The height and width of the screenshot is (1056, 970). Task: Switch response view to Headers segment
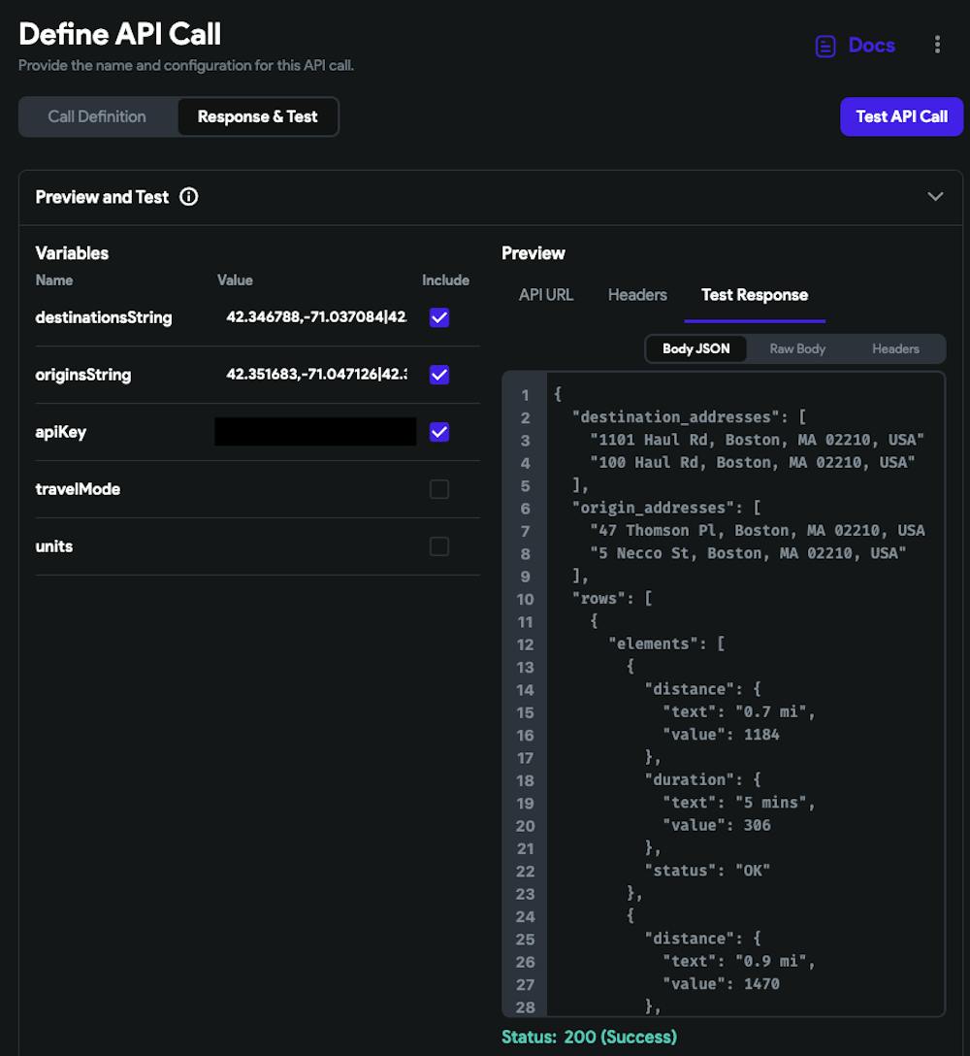[x=895, y=348]
